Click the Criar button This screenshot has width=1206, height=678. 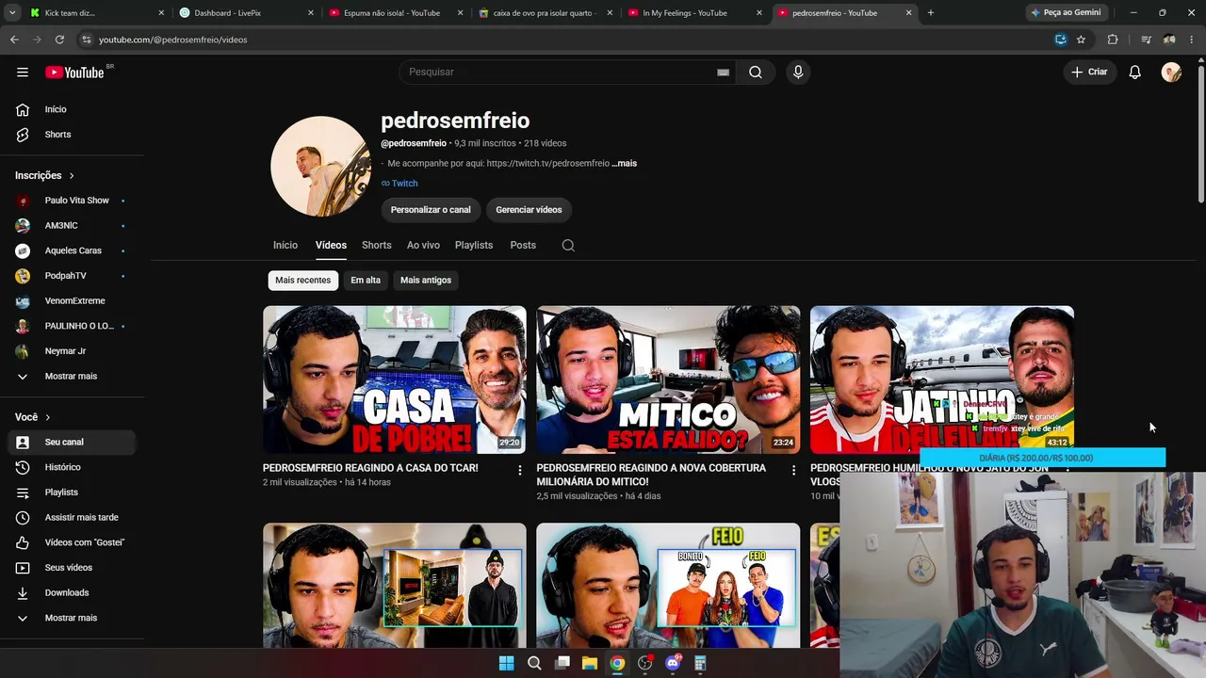(x=1089, y=72)
